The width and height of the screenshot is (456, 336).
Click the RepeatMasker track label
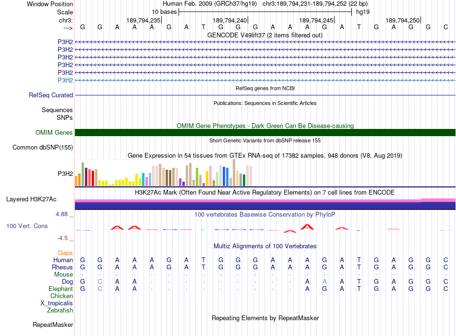[x=53, y=324]
